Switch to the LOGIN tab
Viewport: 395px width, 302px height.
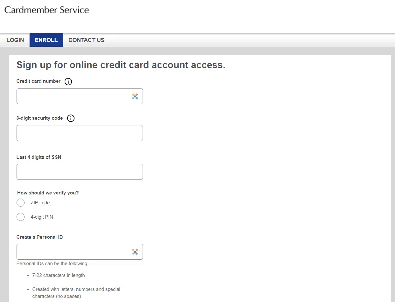15,40
